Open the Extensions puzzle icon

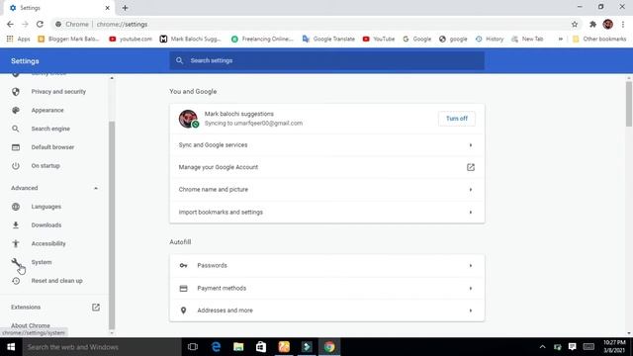click(592, 24)
